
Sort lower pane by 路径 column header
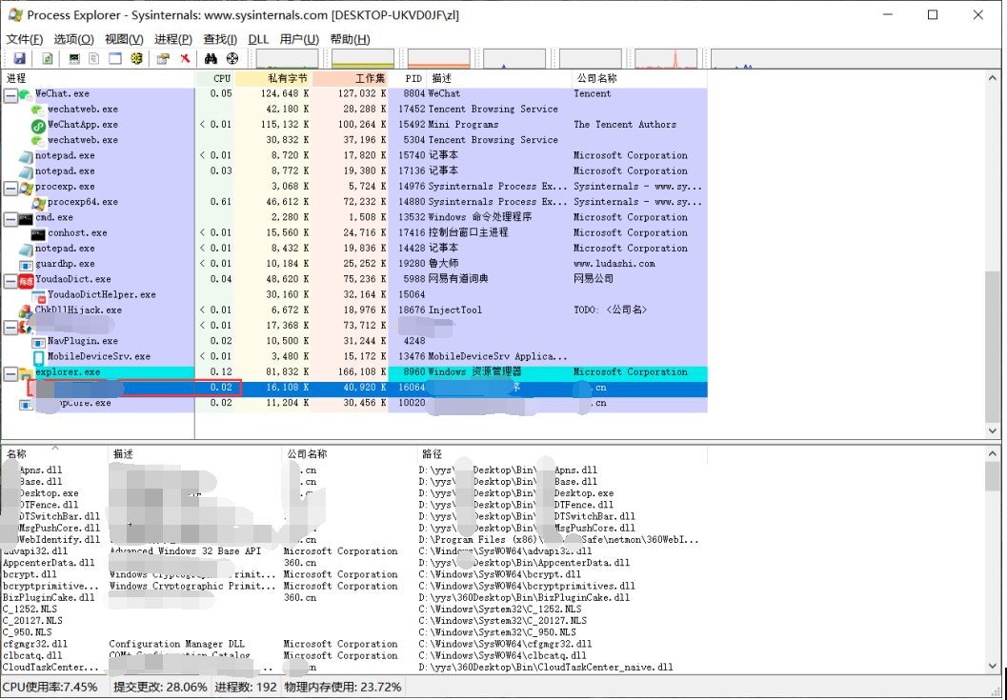coord(562,454)
